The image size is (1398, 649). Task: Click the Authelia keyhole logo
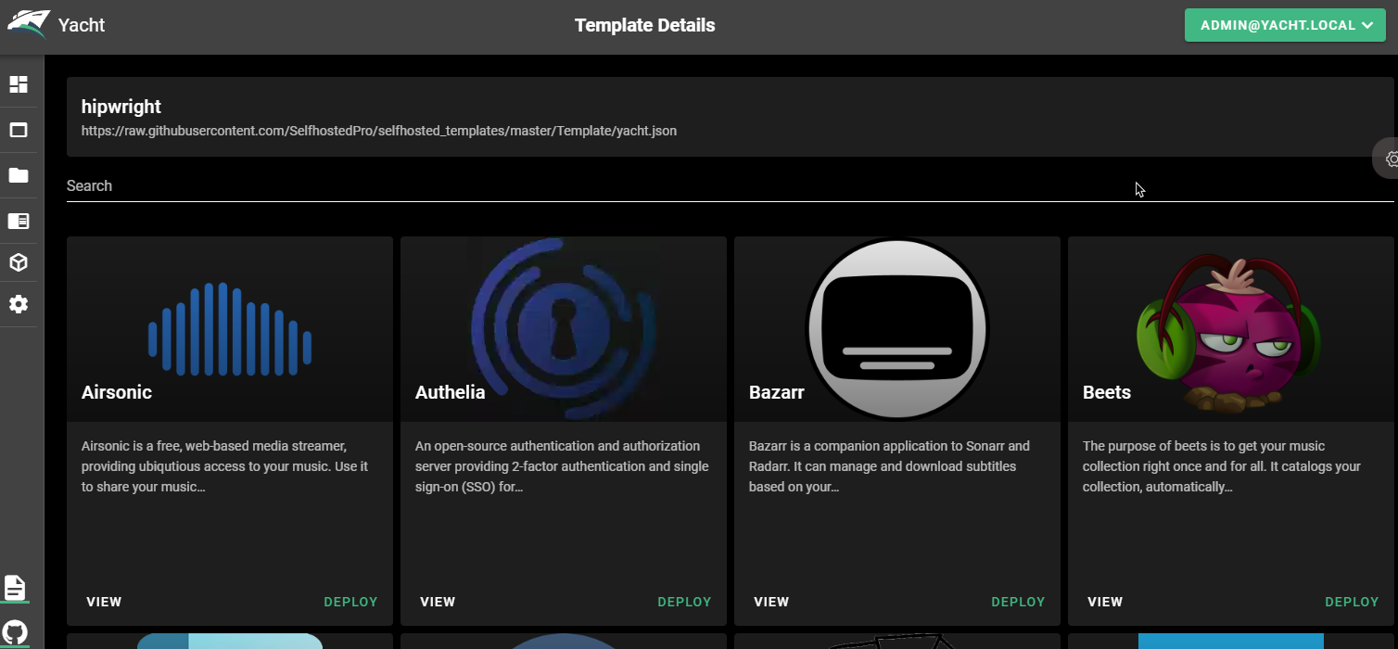click(x=564, y=329)
